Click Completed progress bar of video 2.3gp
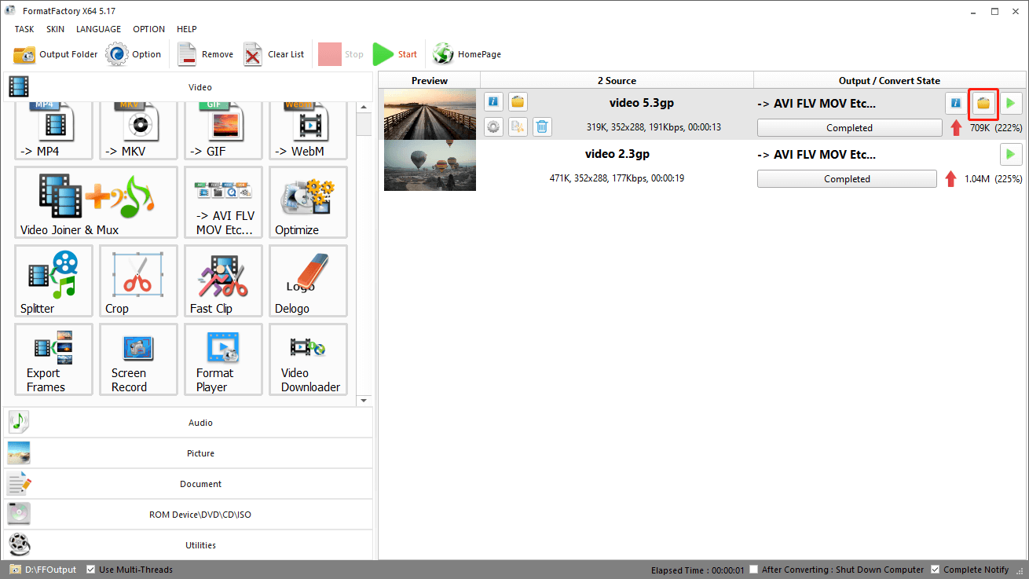 (x=847, y=179)
